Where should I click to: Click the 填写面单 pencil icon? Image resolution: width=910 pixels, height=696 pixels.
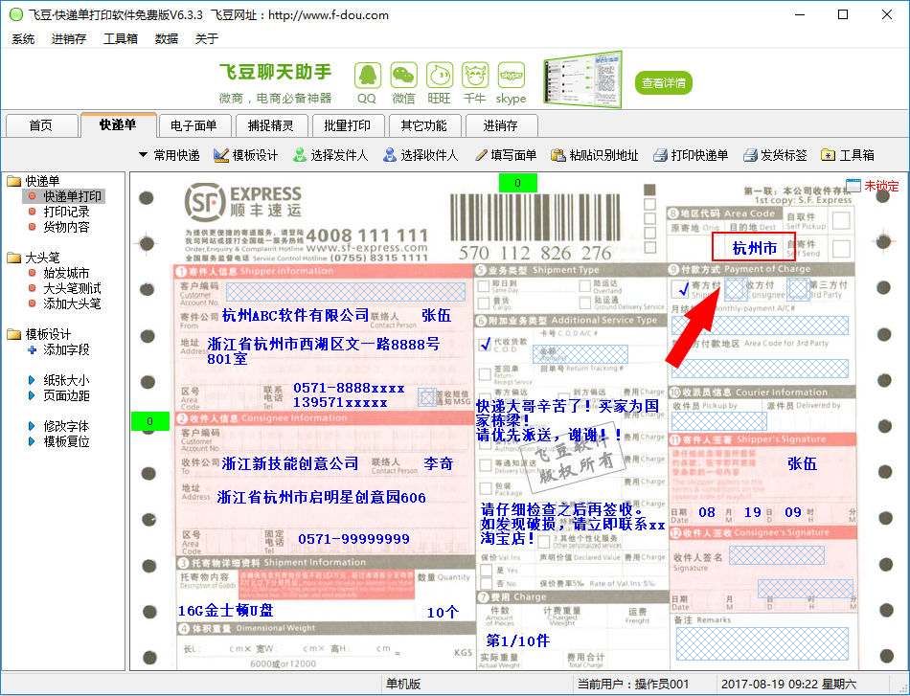coord(481,155)
